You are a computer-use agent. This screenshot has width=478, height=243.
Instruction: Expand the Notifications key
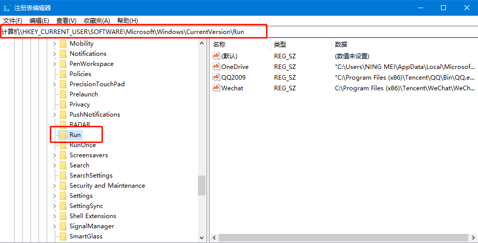pos(55,54)
